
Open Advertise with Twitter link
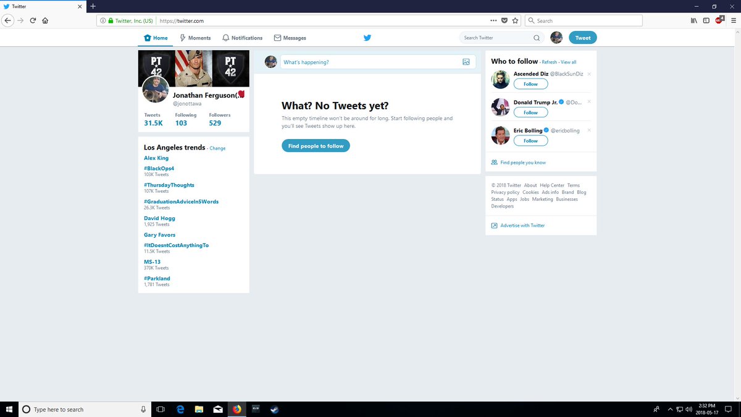pyautogui.click(x=522, y=225)
